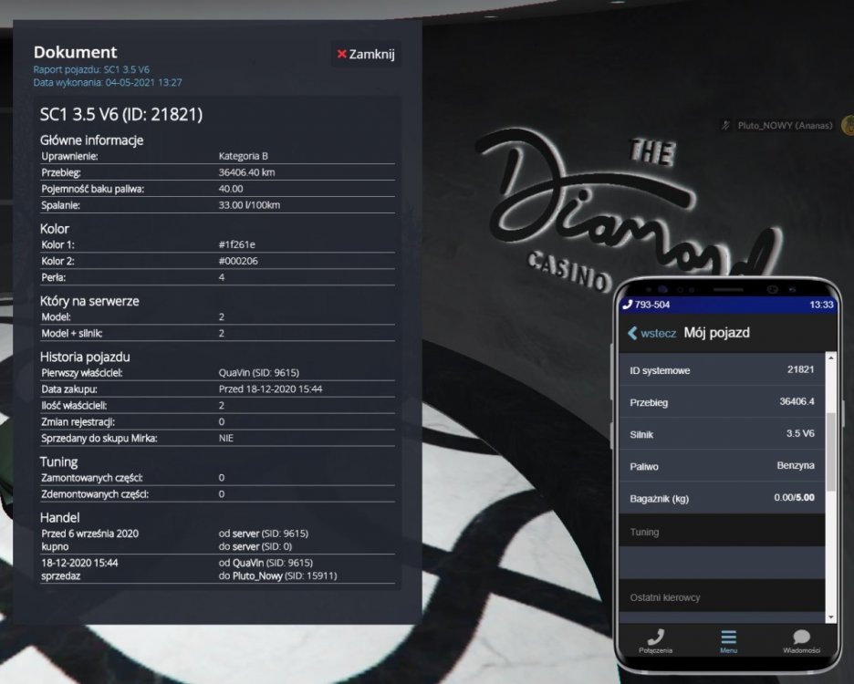
Task: Click the Data wykonania date text
Action: 108,83
